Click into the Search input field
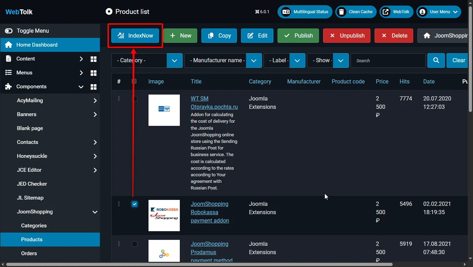The image size is (473, 267). [388, 60]
